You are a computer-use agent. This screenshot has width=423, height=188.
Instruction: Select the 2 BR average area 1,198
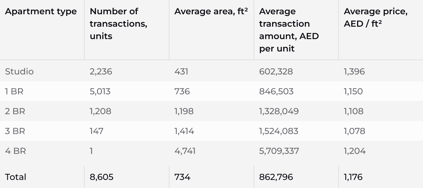184,111
